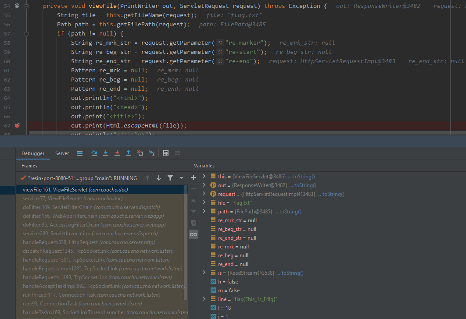Screen dimensions: 466x319
Task: Select frame handleRequest:838, HttpRequest
Action: pyautogui.click(x=100, y=242)
